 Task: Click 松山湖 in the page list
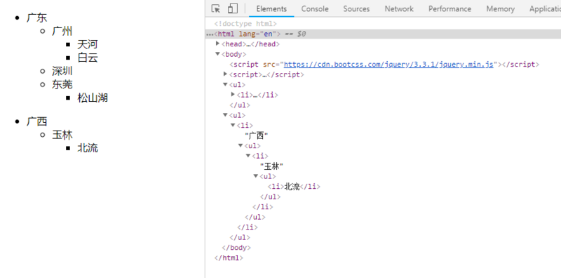coord(93,98)
